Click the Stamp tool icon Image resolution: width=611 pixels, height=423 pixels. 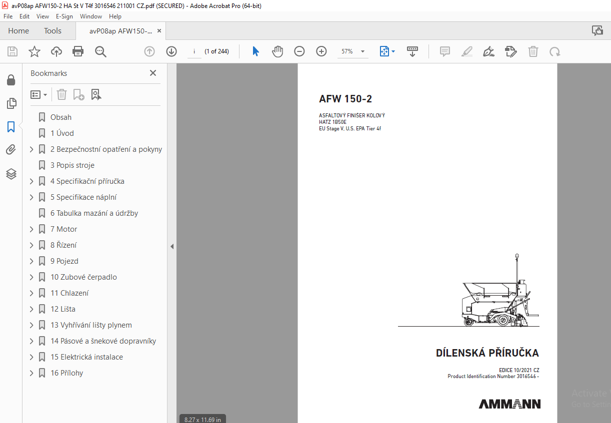point(511,51)
